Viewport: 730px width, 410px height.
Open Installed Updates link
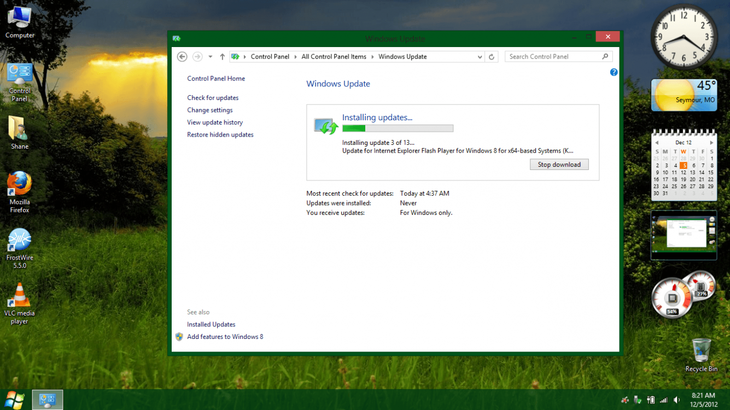click(211, 325)
